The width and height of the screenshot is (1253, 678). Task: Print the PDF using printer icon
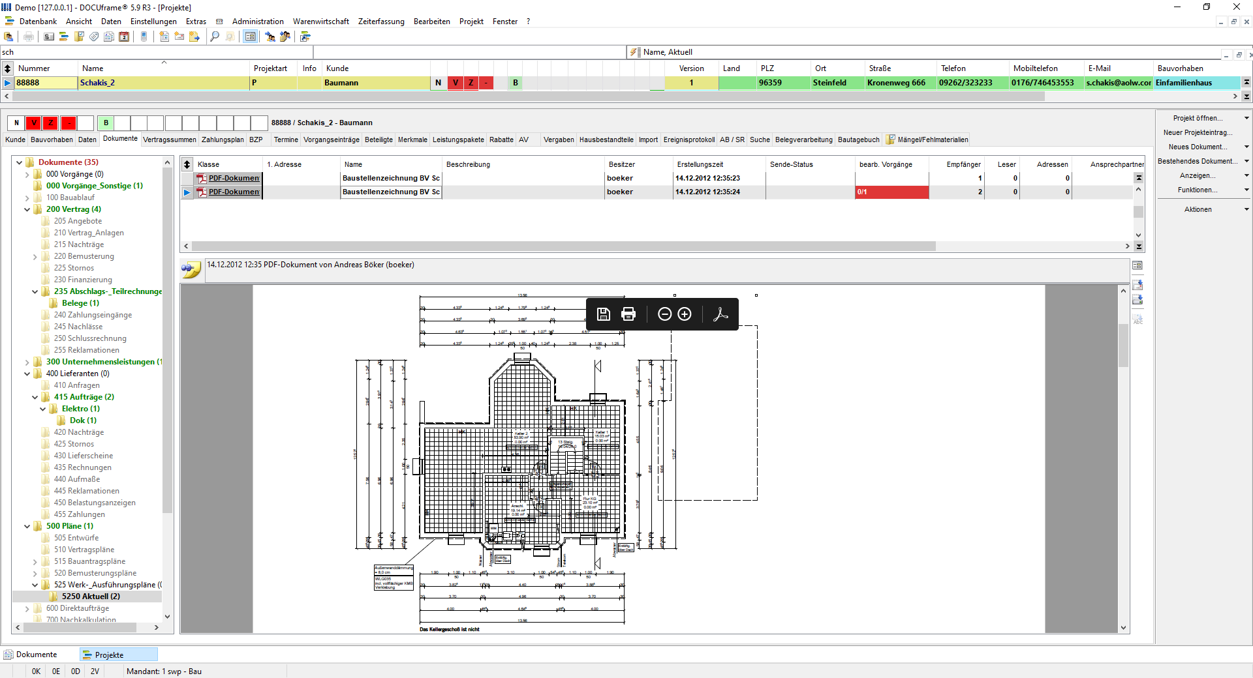(x=628, y=314)
